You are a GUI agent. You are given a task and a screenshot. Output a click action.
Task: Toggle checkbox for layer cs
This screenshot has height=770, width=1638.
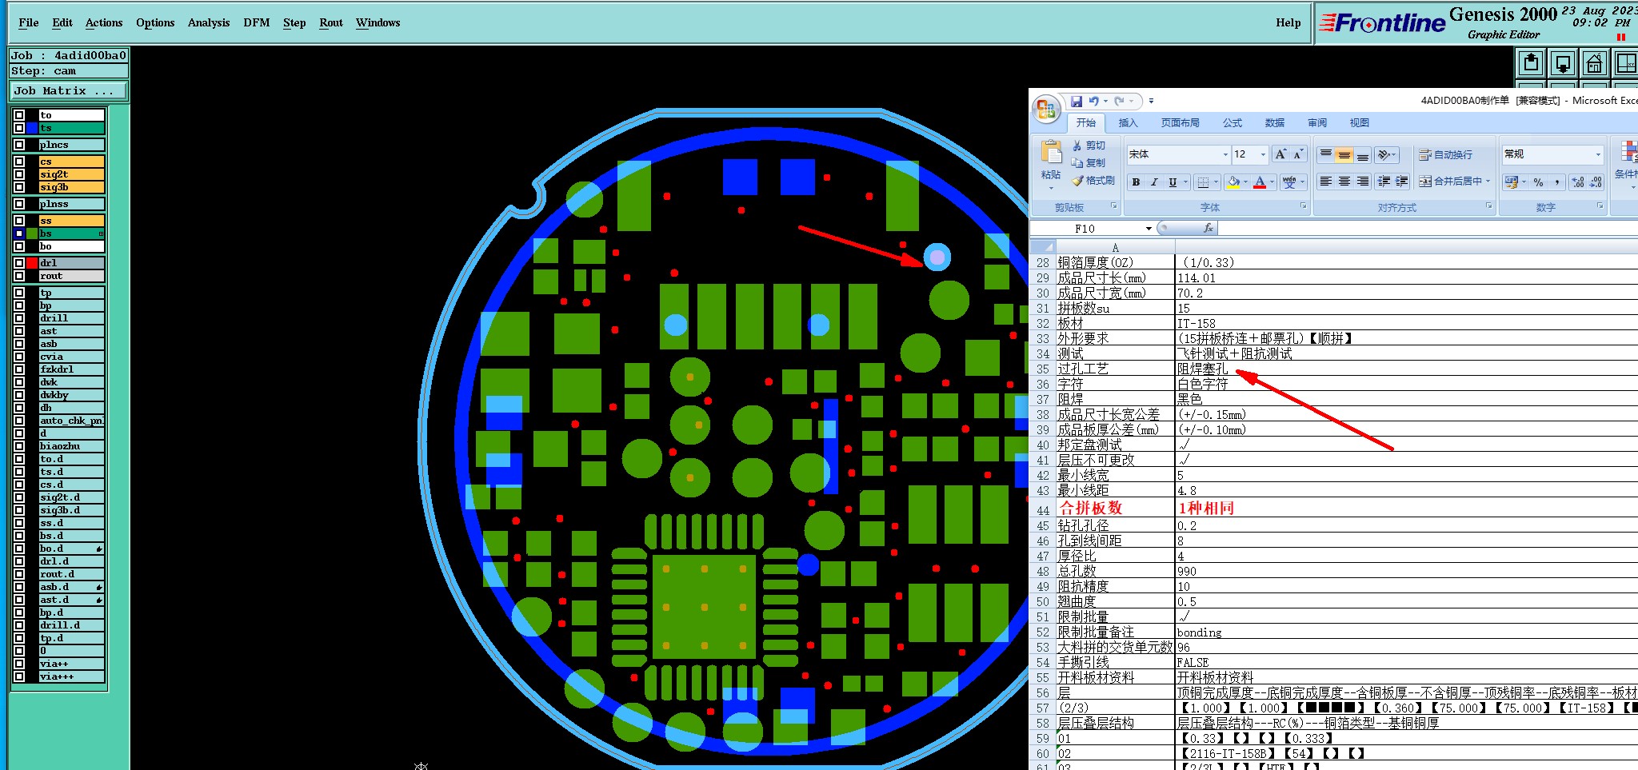click(19, 162)
